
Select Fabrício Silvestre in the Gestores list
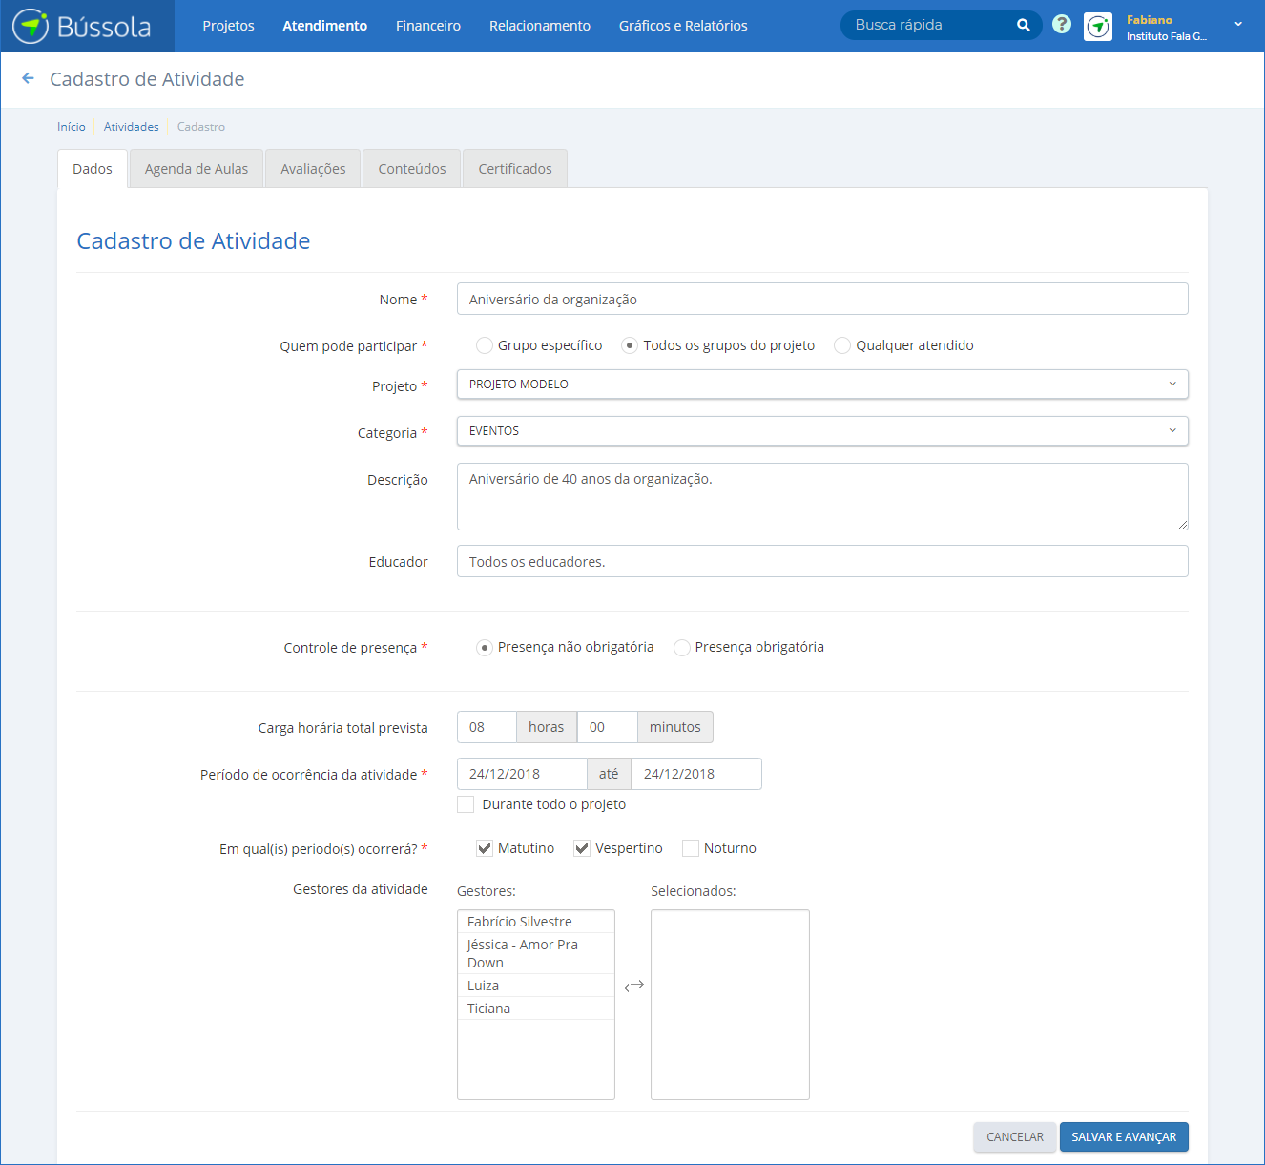520,922
